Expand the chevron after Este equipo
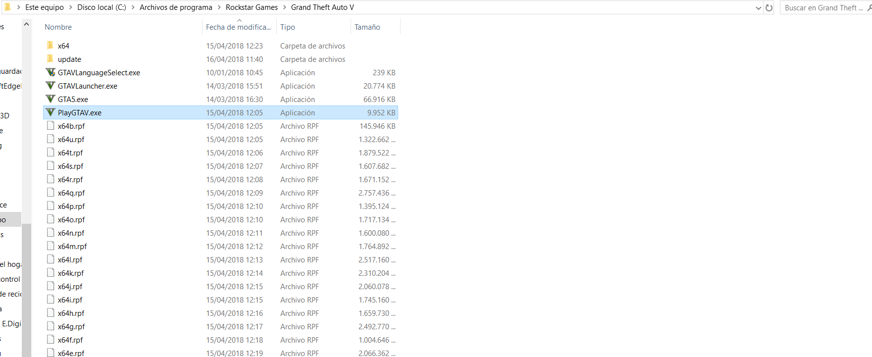The width and height of the screenshot is (872, 357). tap(71, 7)
